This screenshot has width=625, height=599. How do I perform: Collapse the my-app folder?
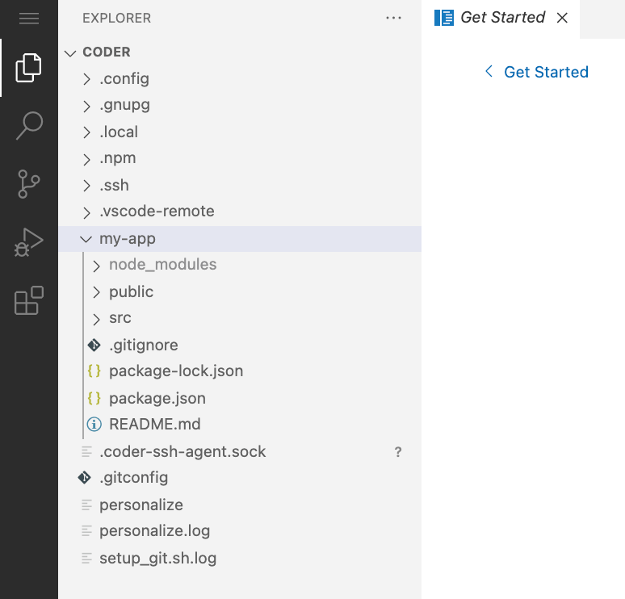tap(240, 239)
